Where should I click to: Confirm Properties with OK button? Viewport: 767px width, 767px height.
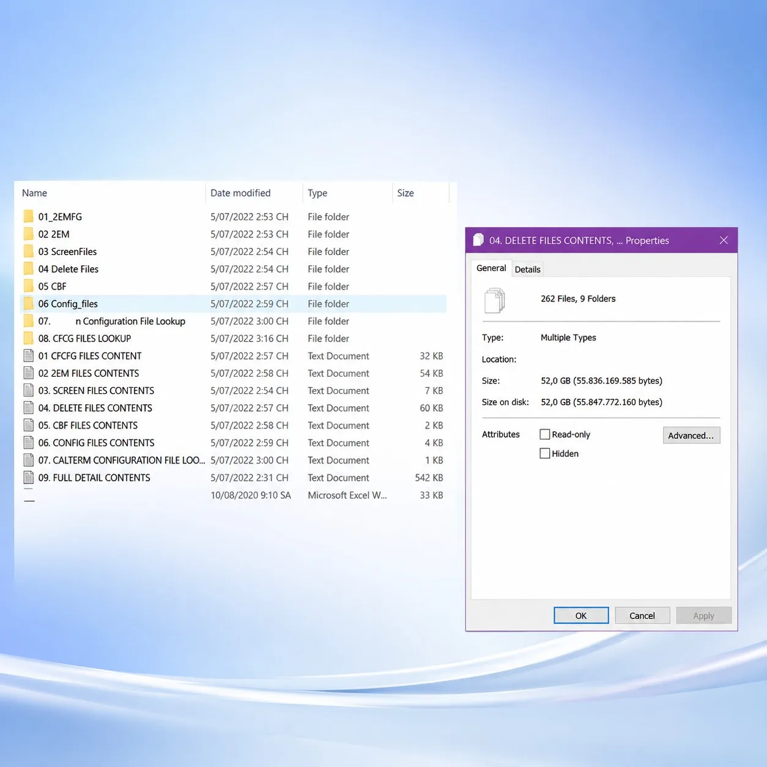(x=581, y=615)
